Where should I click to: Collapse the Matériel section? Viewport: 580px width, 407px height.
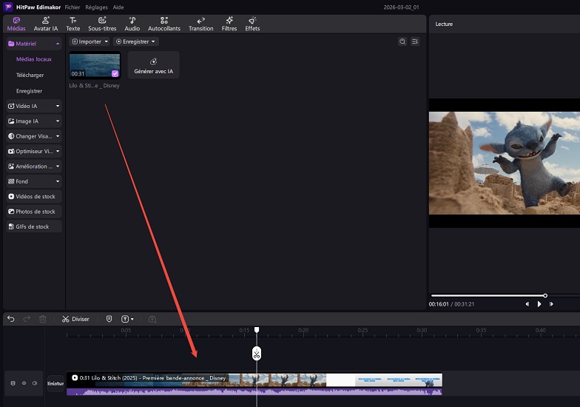click(58, 44)
